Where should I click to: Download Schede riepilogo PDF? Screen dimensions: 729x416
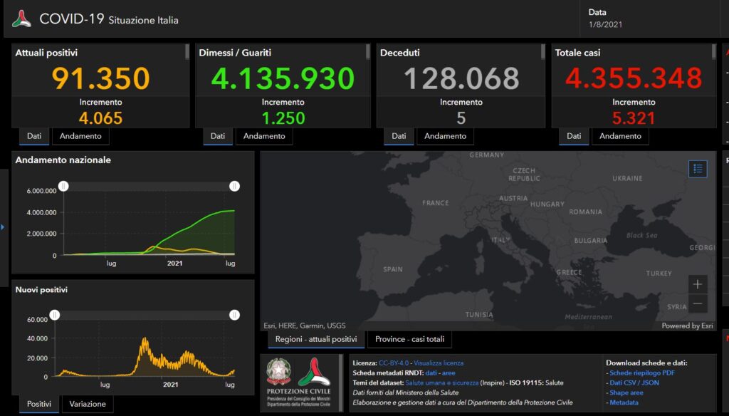[641, 373]
